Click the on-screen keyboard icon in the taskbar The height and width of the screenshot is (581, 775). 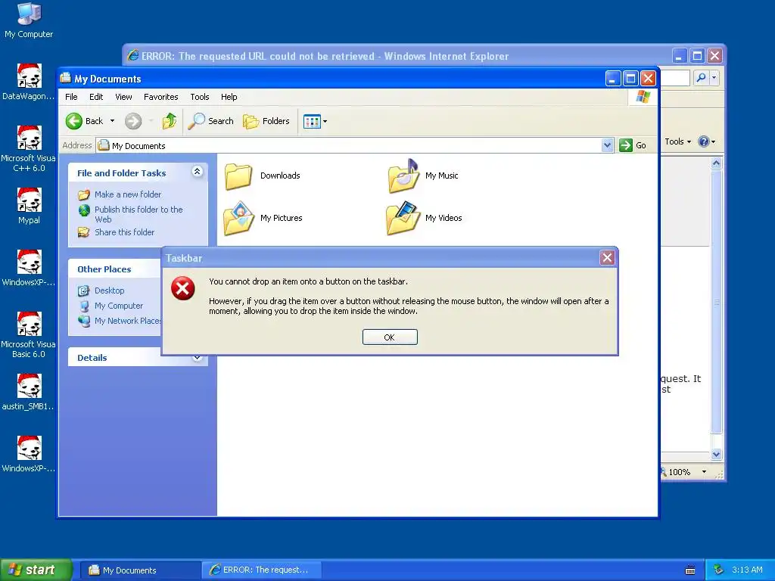[690, 570]
